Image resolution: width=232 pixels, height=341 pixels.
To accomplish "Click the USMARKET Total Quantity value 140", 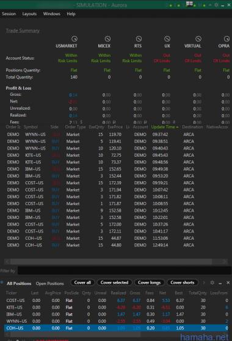I will [74, 77].
